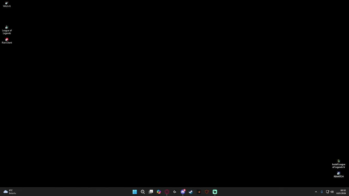Image resolution: width=349 pixels, height=196 pixels.
Task: Select Install League of Legends tr shortcut
Action: coord(339,164)
